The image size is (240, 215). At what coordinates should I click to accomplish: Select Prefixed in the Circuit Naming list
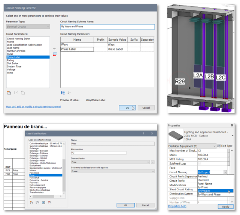[203, 177]
